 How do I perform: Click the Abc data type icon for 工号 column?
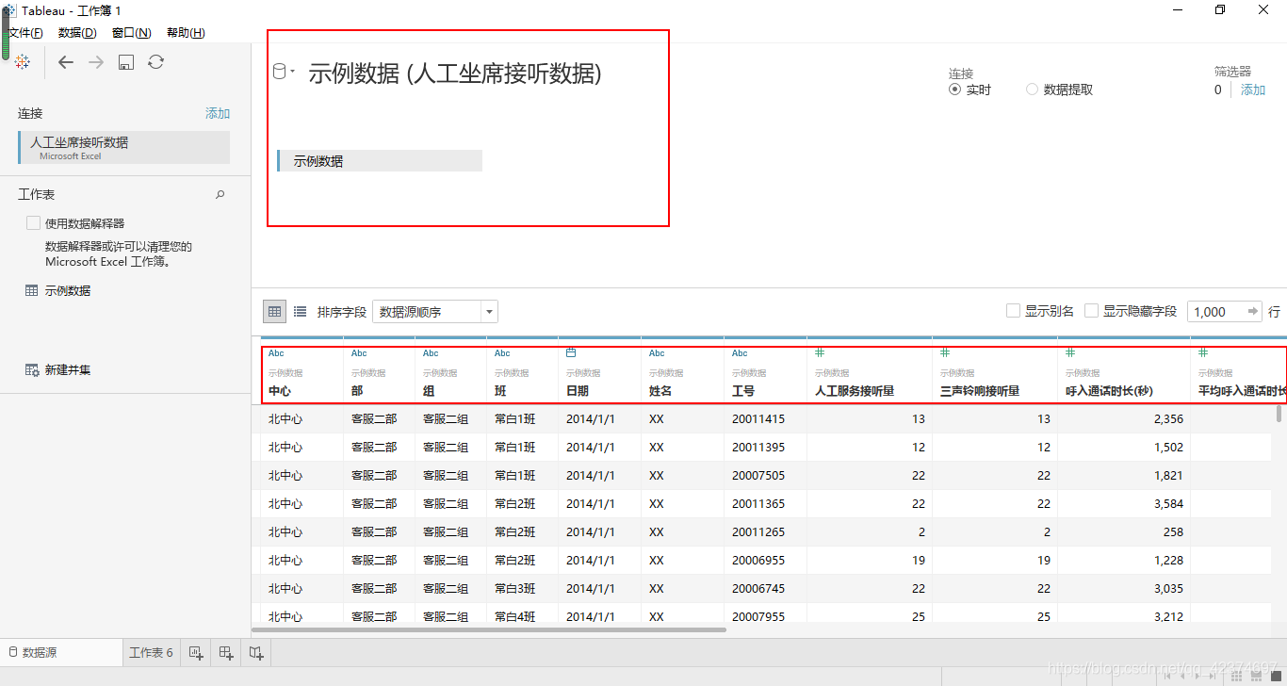tap(740, 353)
